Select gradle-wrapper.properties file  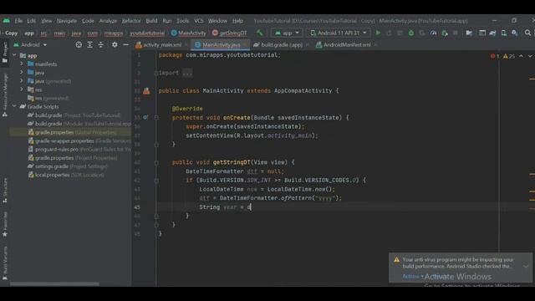[x=79, y=140]
